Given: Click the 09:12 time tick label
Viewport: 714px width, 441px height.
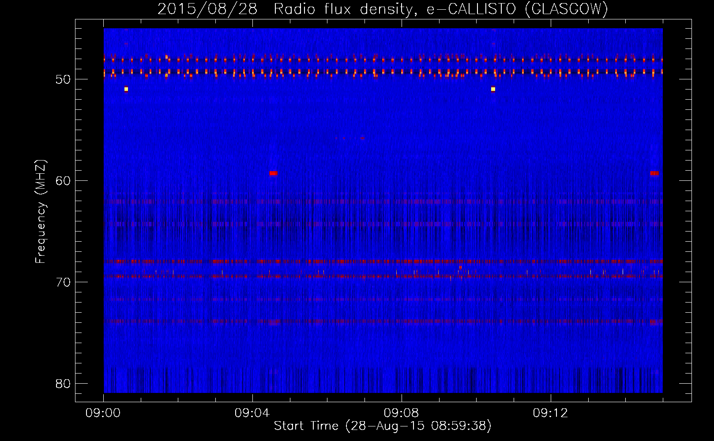Looking at the screenshot, I should tap(550, 413).
